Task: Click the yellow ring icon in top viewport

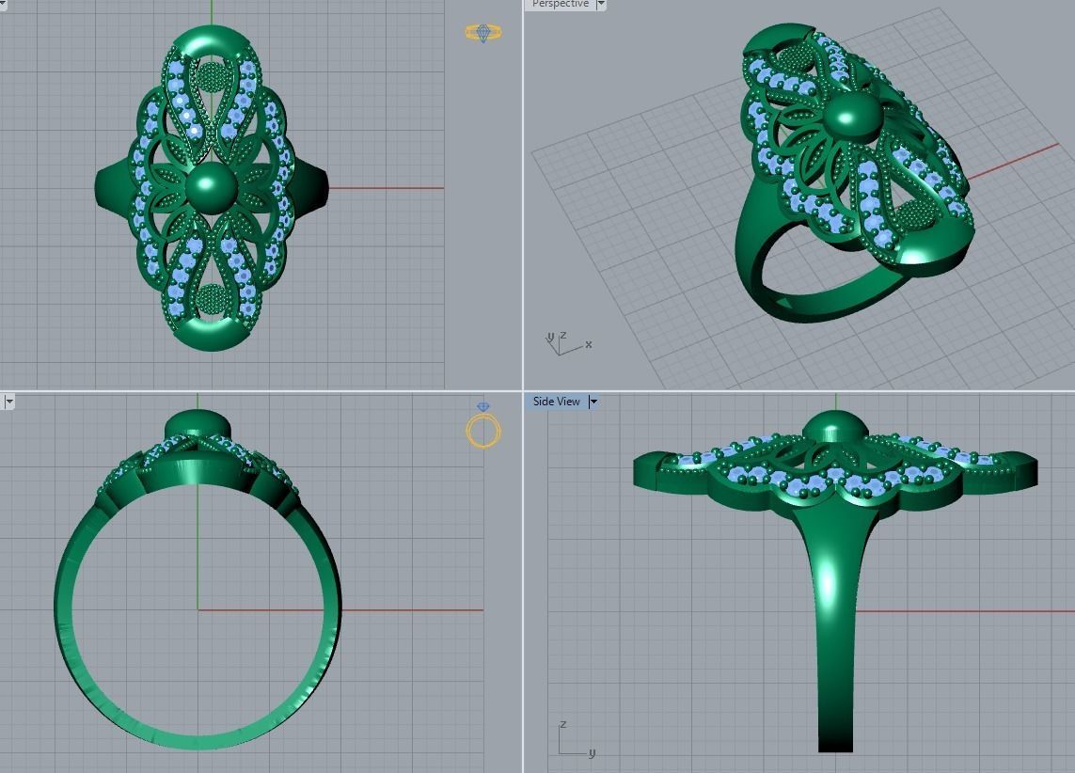Action: coord(483,32)
